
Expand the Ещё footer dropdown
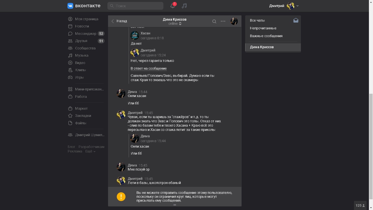[90, 151]
